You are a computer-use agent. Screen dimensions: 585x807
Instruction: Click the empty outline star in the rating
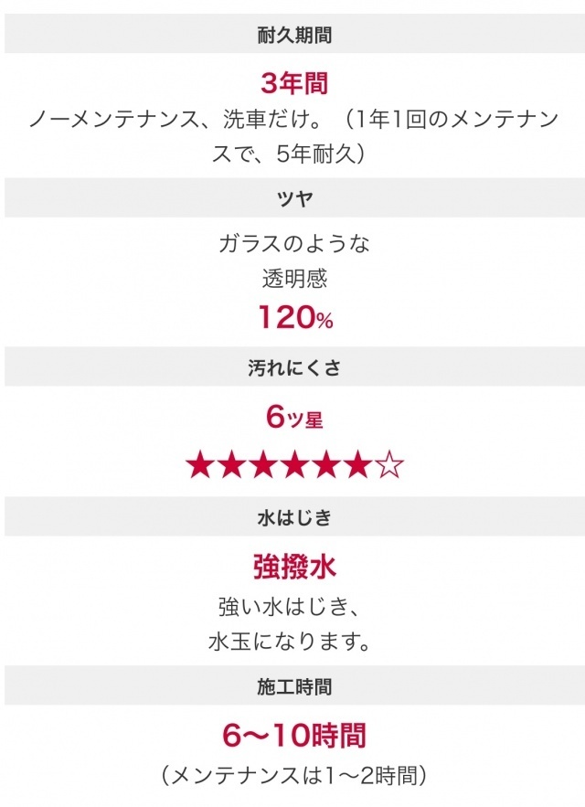tap(389, 466)
